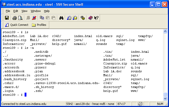Click the Help book icon

point(91,18)
